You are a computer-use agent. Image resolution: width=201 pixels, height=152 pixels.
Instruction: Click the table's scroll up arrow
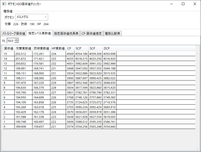pyautogui.click(x=197, y=54)
